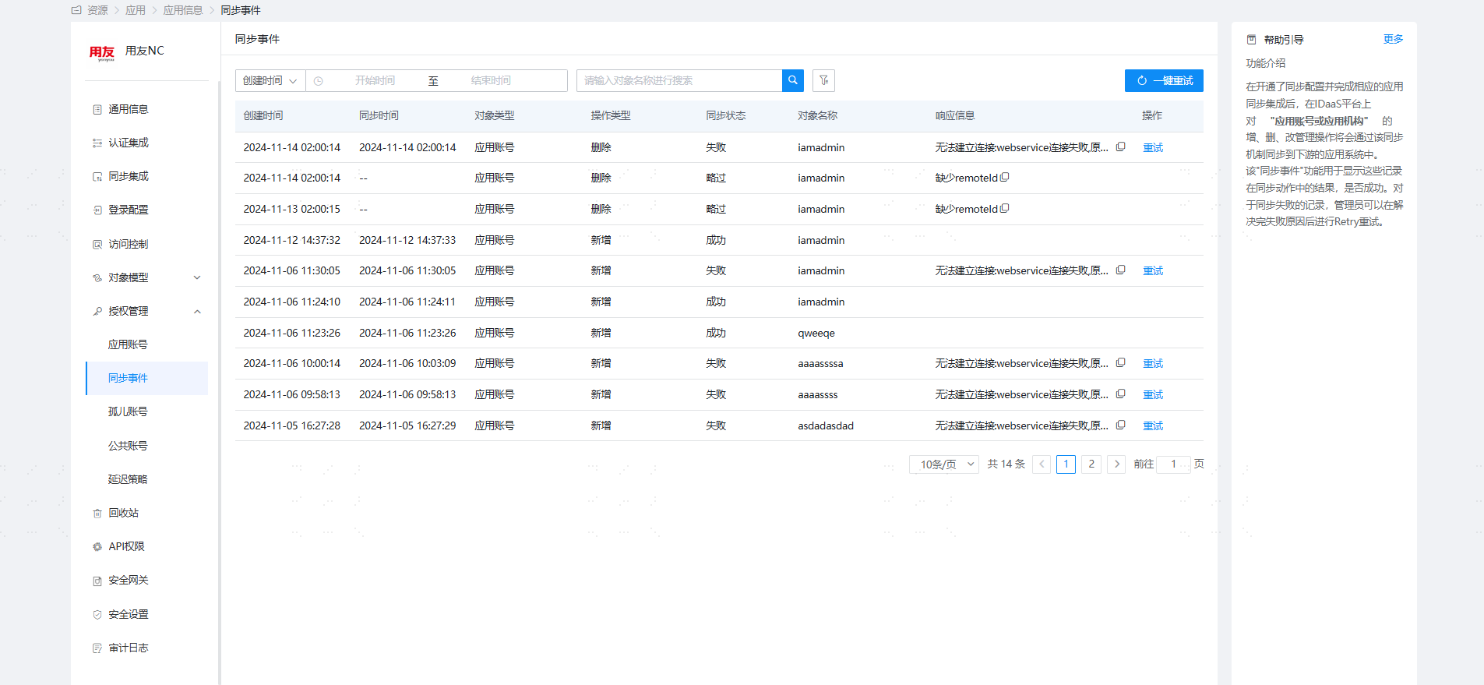Click the previous page arrow
The height and width of the screenshot is (685, 1484).
click(1042, 464)
